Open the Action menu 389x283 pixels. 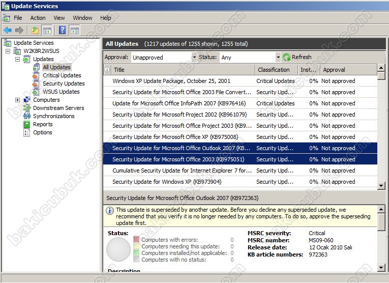pyautogui.click(x=38, y=18)
